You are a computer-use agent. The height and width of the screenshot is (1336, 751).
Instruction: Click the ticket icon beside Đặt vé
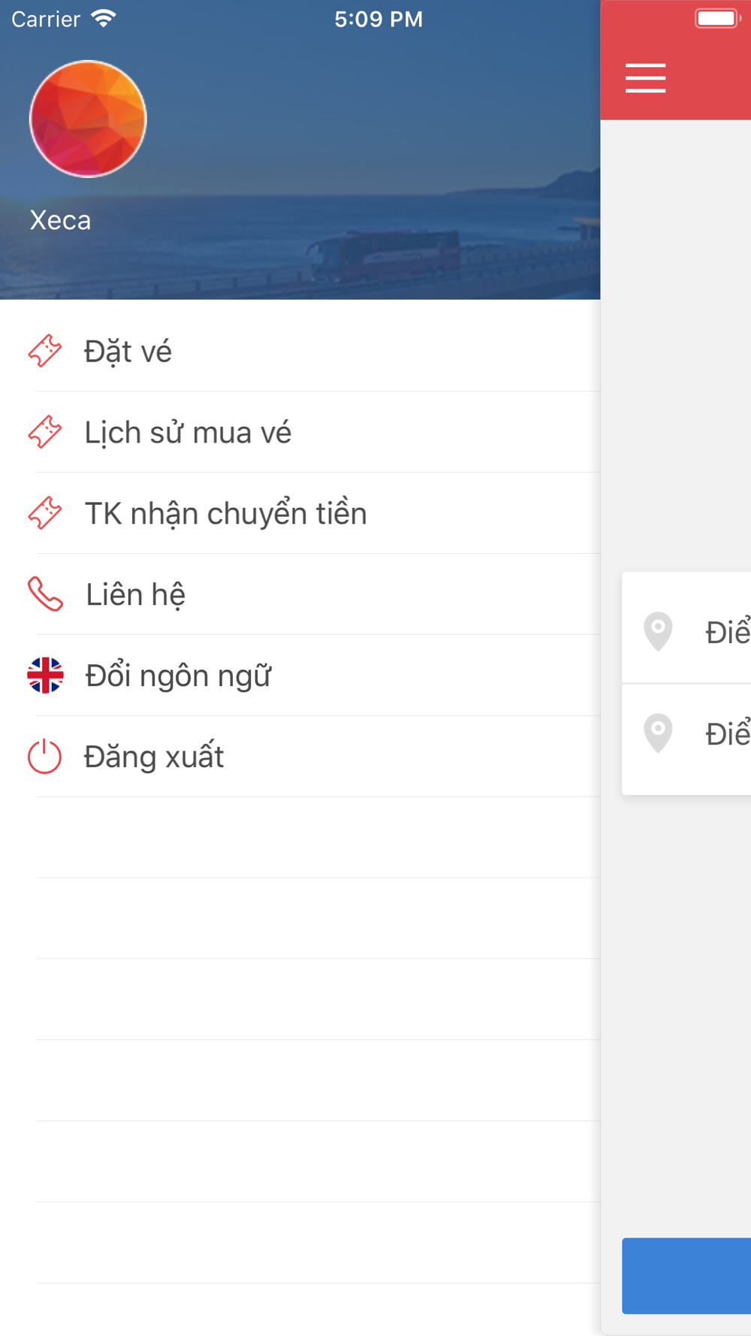(x=45, y=351)
